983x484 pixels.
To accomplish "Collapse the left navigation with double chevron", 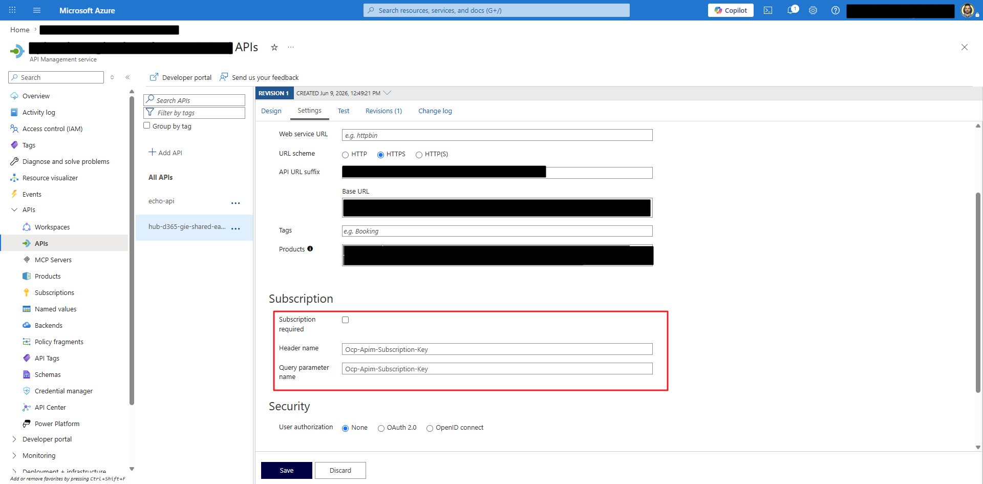I will pos(127,77).
